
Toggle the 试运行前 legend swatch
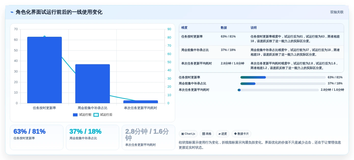tap(75, 115)
